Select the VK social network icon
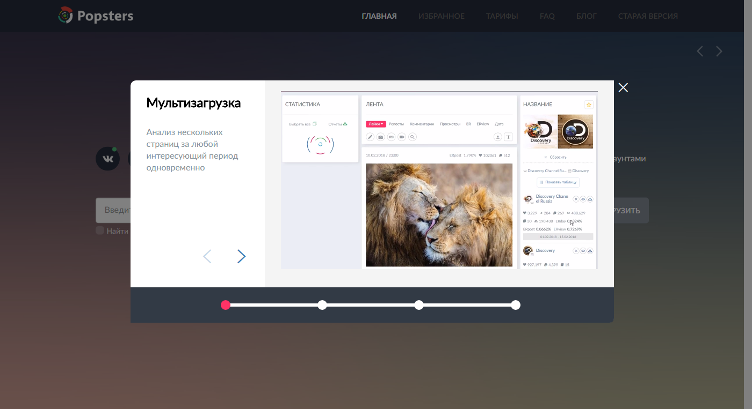The height and width of the screenshot is (409, 752). tap(107, 159)
